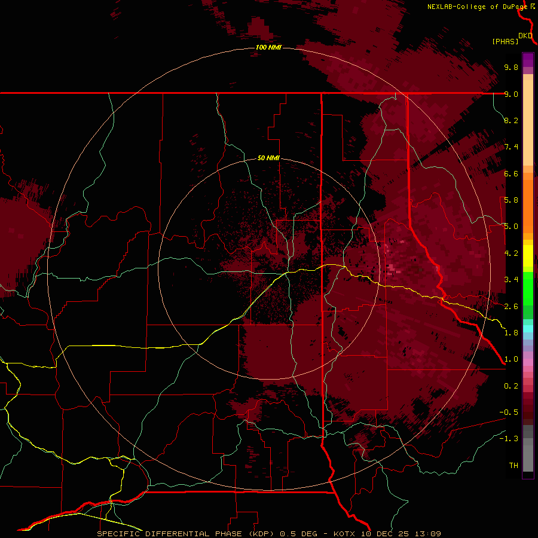Click the 5.8 value on the color scale
The image size is (538, 538).
point(511,200)
